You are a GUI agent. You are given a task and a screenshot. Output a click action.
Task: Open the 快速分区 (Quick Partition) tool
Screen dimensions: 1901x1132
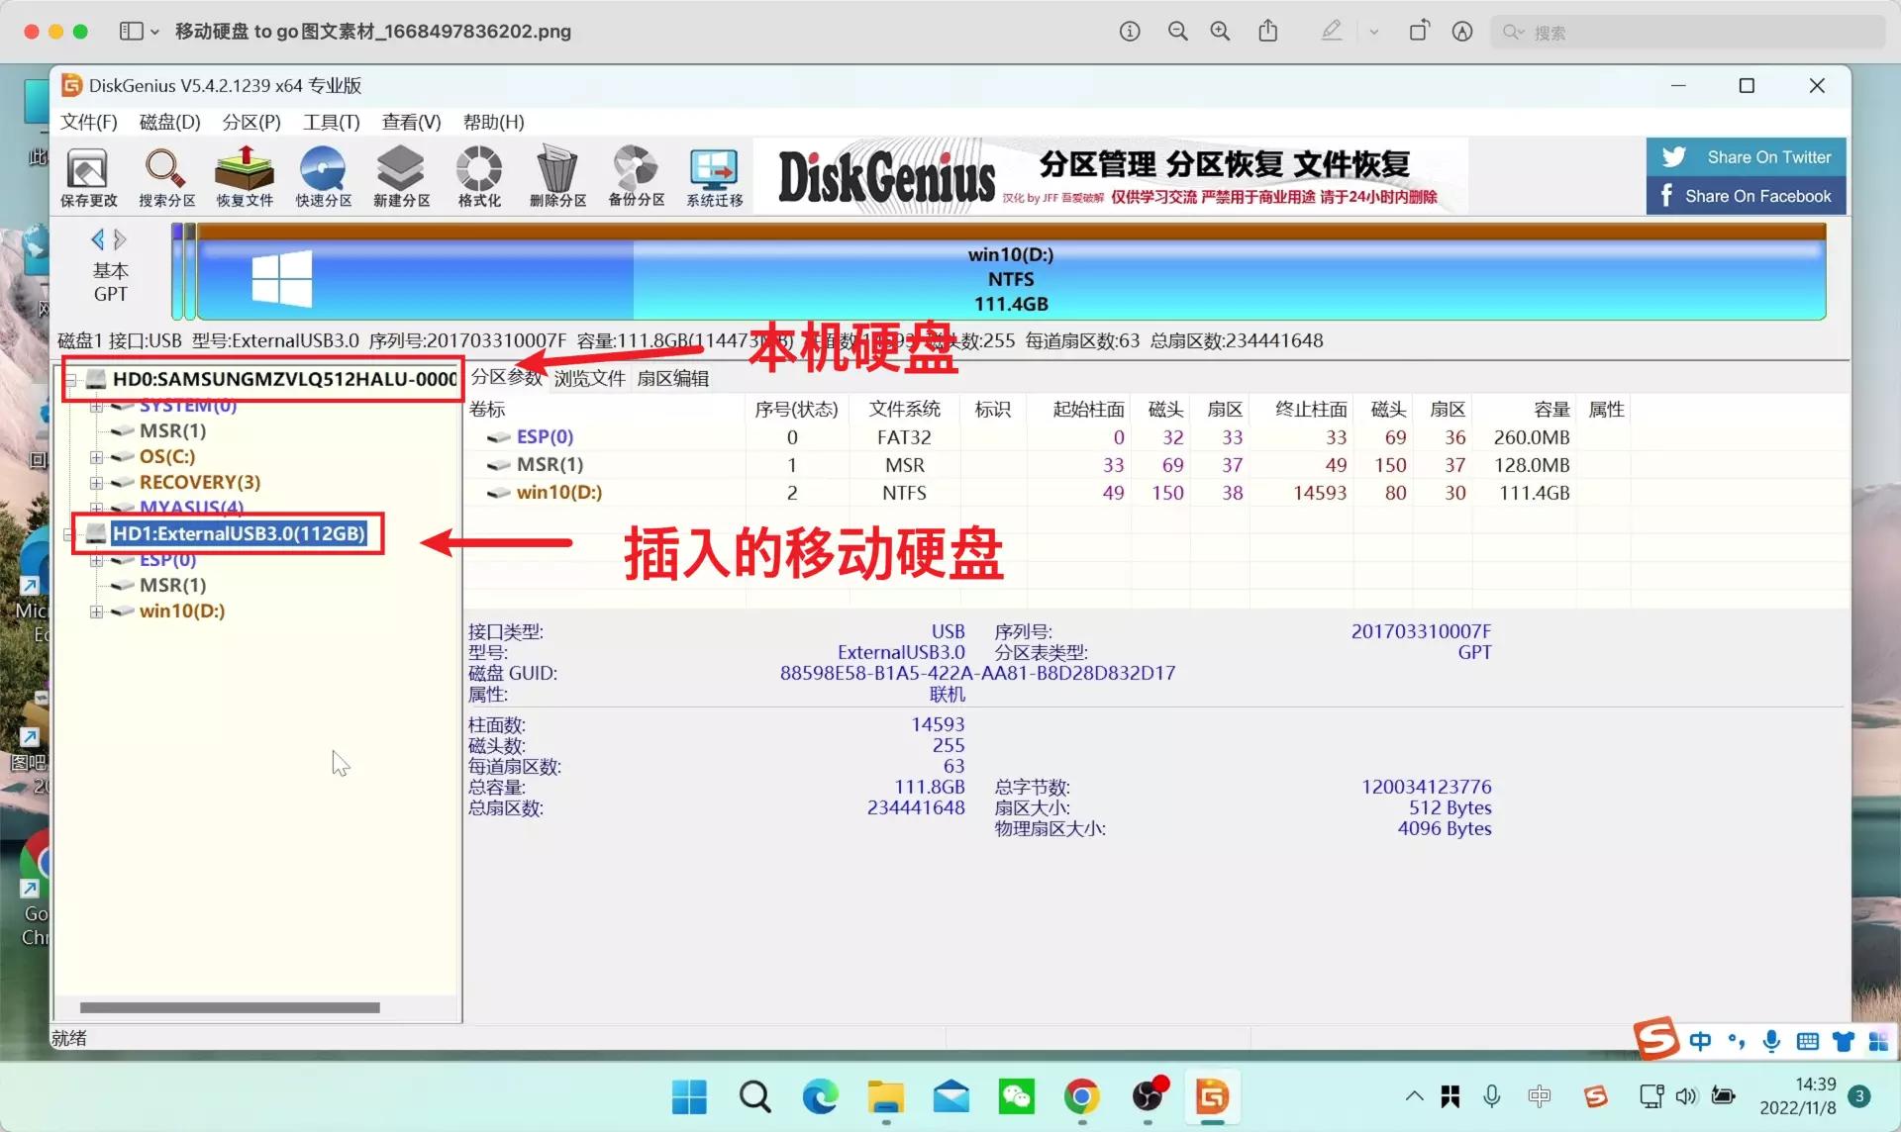(322, 176)
